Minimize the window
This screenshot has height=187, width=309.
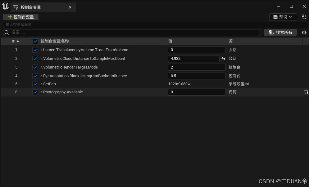[278, 6]
